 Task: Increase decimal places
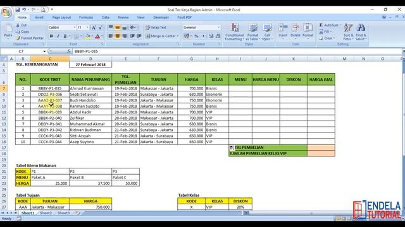[211, 37]
